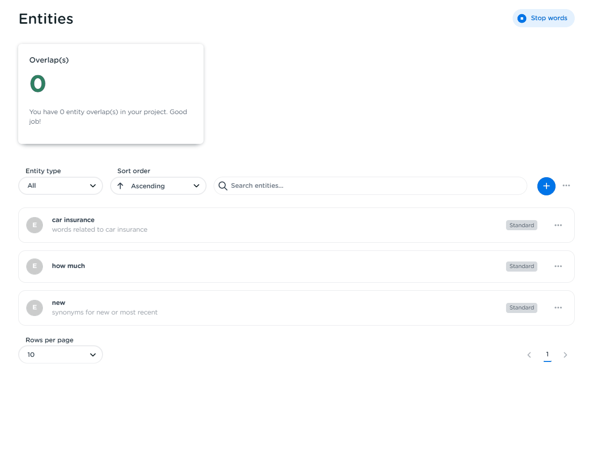The width and height of the screenshot is (602, 472).
Task: Click the search magnifier icon
Action: [223, 186]
